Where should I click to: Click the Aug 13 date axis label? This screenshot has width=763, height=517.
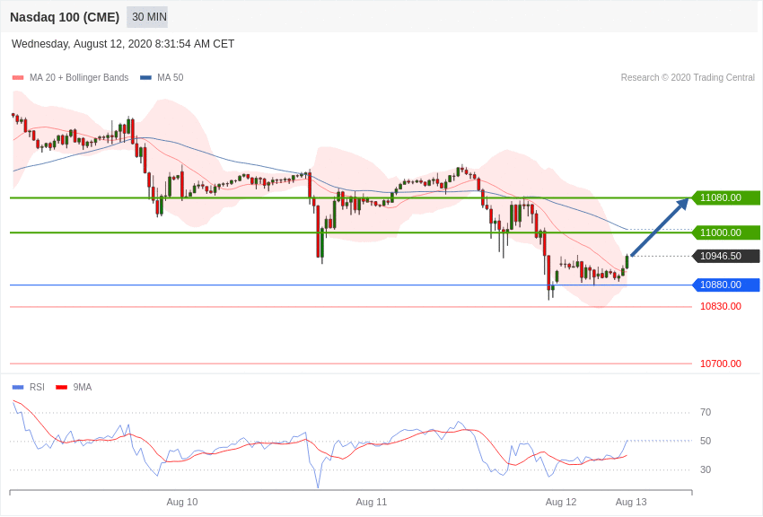point(631,502)
